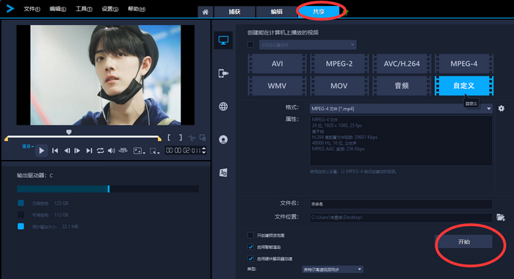Browse for output folder icon
The height and width of the screenshot is (279, 514).
pyautogui.click(x=501, y=217)
